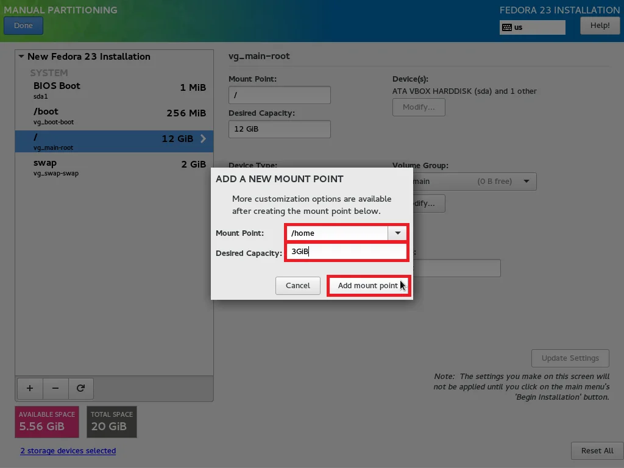This screenshot has width=624, height=468.
Task: Click the vg_main-root heading text
Action: [x=259, y=56]
